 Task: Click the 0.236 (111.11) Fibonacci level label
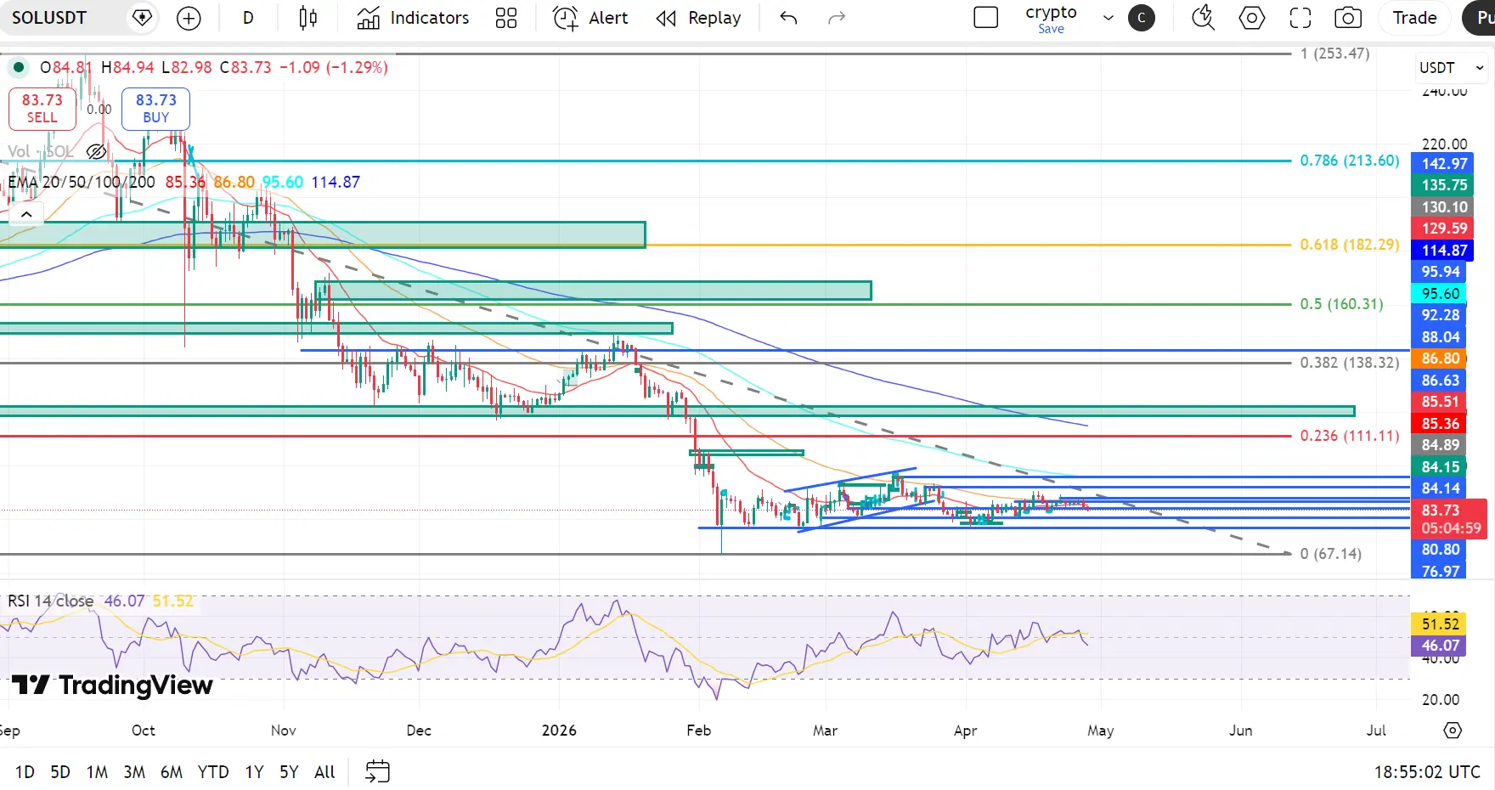(1350, 436)
